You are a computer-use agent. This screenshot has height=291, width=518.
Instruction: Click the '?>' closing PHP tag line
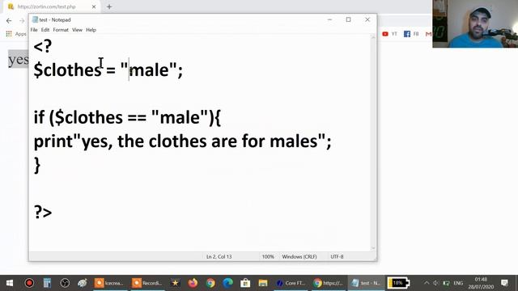[x=43, y=212]
